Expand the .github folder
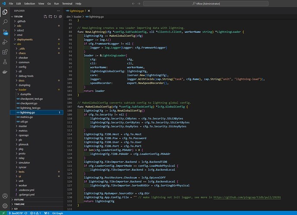The width and height of the screenshot is (297, 215). tap(21, 21)
